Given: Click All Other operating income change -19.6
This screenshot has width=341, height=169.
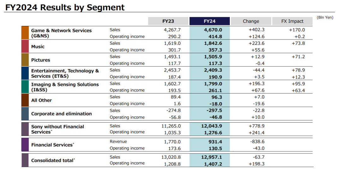Looking at the screenshot, I should pos(259,104).
